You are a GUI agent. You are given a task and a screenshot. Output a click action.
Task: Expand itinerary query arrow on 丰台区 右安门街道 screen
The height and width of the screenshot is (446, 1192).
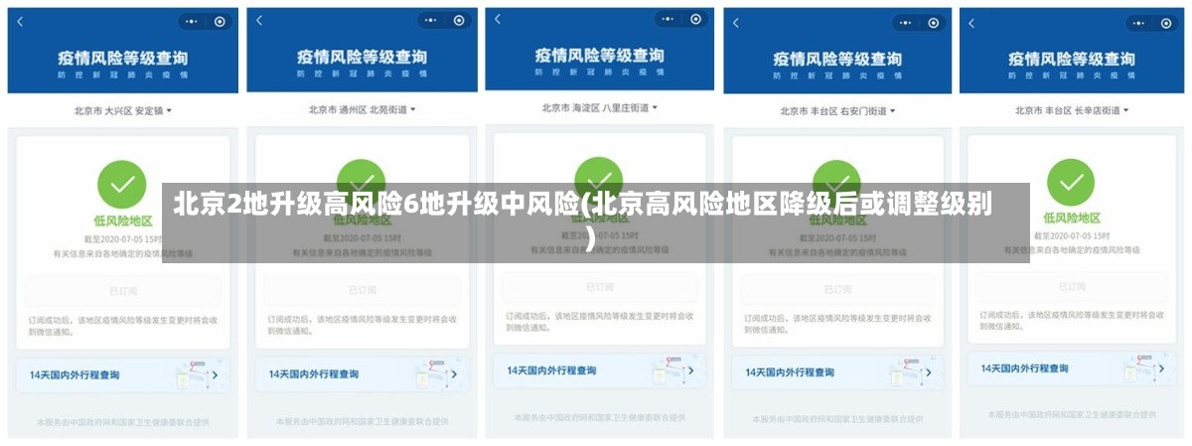[931, 372]
